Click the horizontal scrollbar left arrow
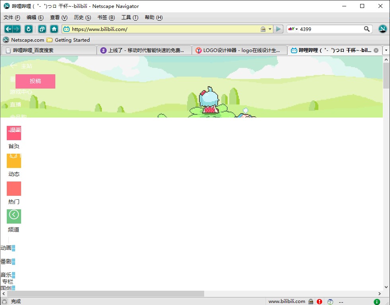This screenshot has width=390, height=305. coord(3,293)
